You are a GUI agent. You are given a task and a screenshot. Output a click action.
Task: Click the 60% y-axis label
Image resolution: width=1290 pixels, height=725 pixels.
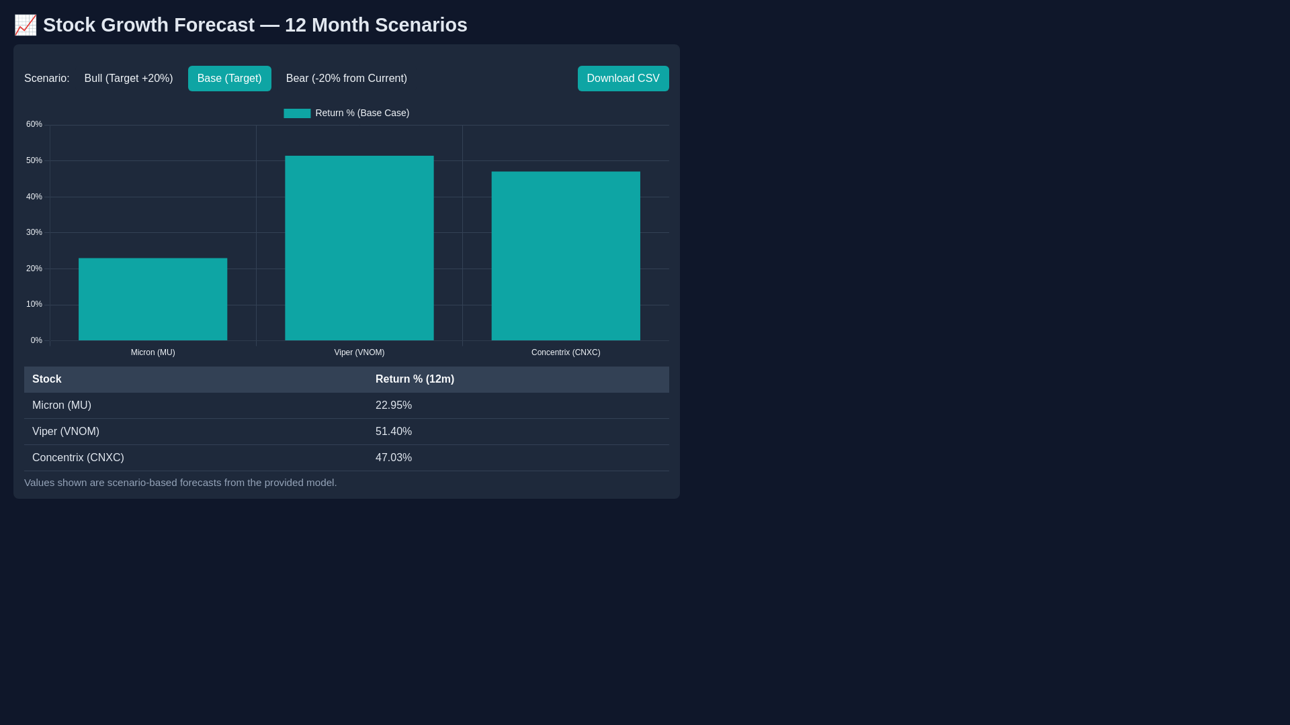[34, 125]
